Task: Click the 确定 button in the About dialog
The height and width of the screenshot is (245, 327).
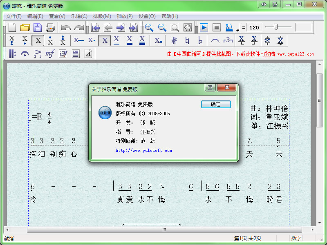Action: (216, 105)
